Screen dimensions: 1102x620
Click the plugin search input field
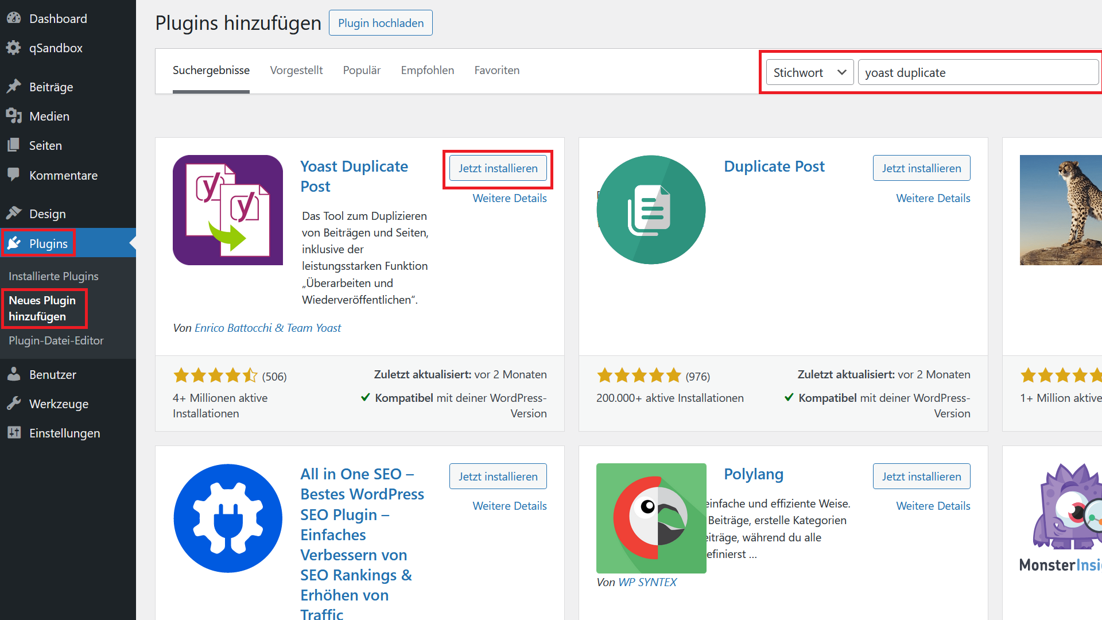tap(978, 72)
